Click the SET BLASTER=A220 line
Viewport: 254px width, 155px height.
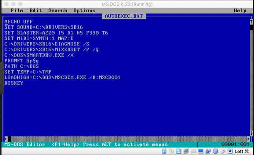tap(56, 33)
